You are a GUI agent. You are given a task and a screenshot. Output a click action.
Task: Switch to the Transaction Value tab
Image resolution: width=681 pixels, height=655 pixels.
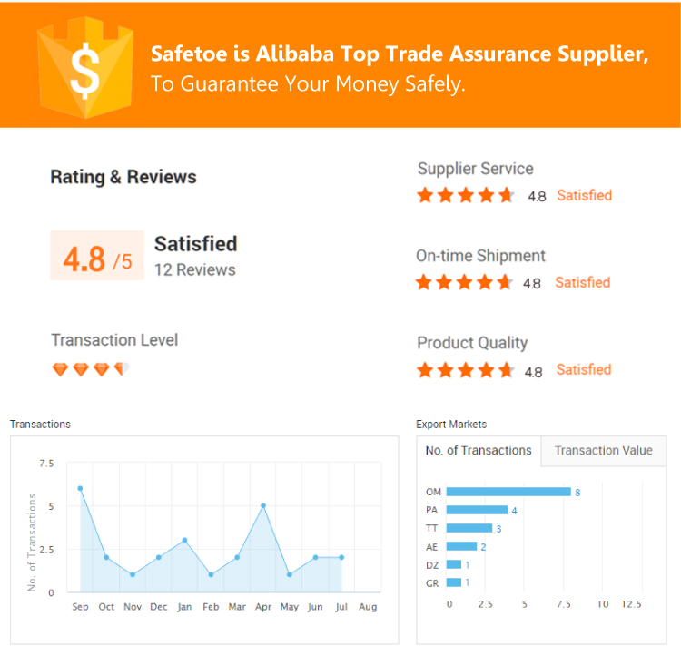603,451
